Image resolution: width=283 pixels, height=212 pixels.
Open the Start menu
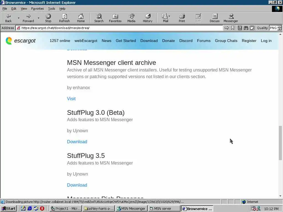pyautogui.click(x=9, y=209)
